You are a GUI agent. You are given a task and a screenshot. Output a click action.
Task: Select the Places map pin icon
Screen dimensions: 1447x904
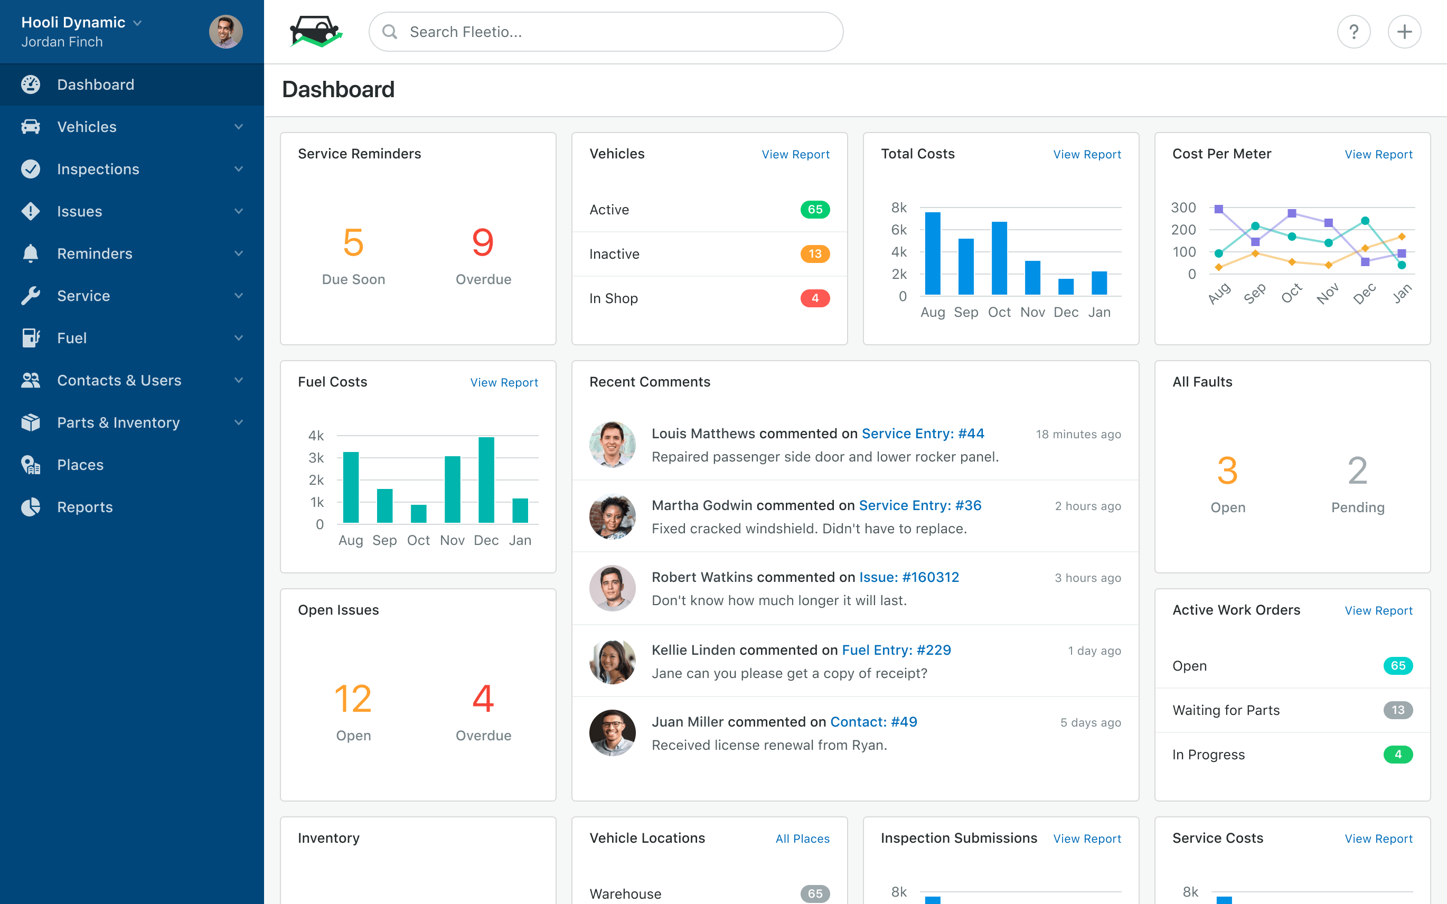(x=32, y=465)
